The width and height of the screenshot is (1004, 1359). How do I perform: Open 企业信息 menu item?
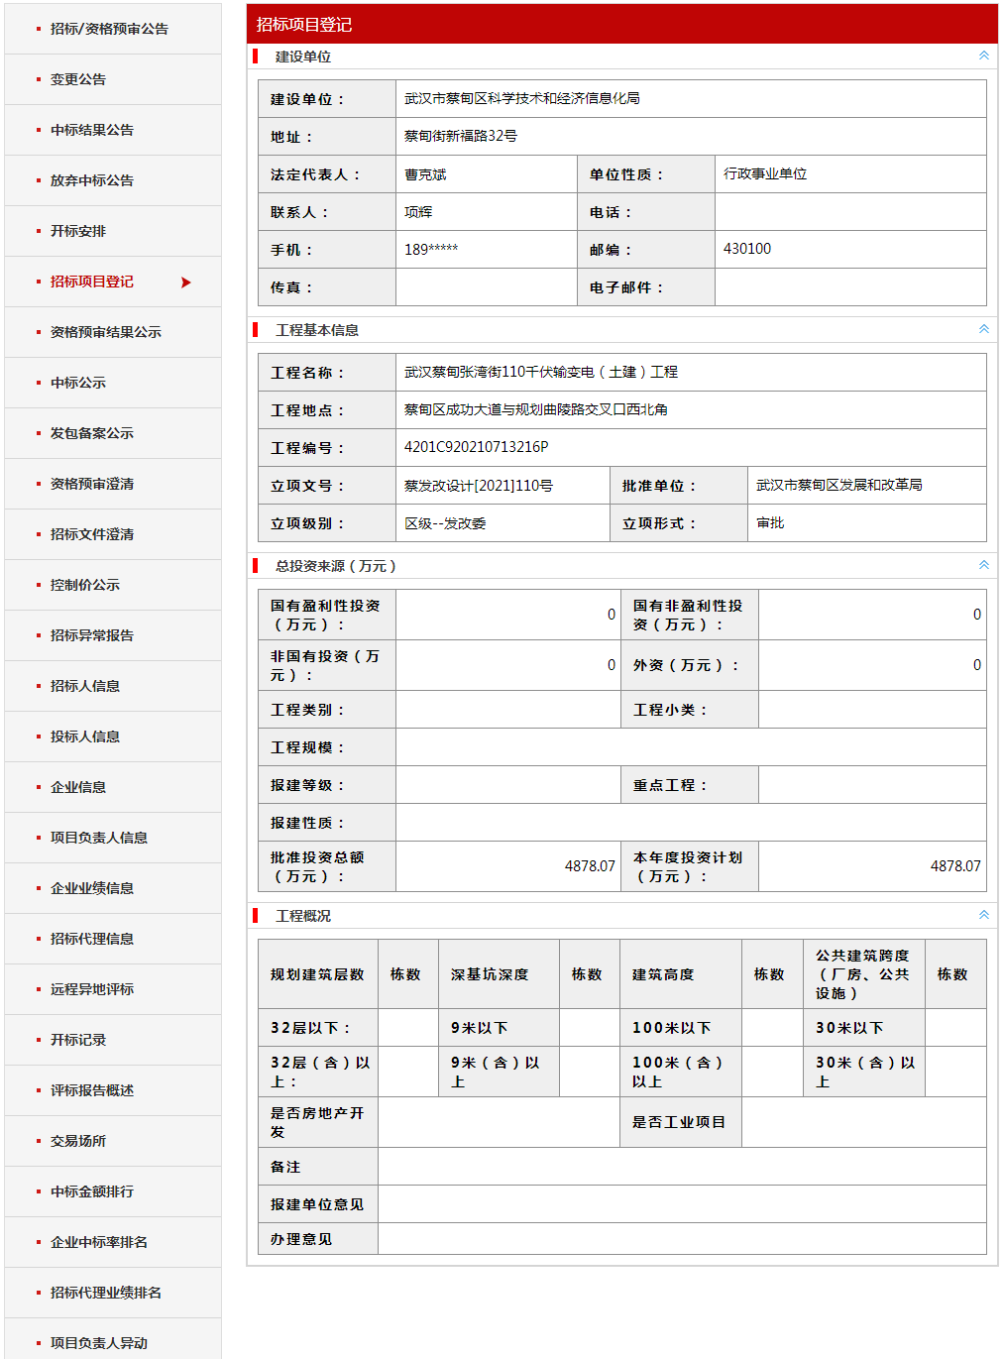[x=78, y=787]
